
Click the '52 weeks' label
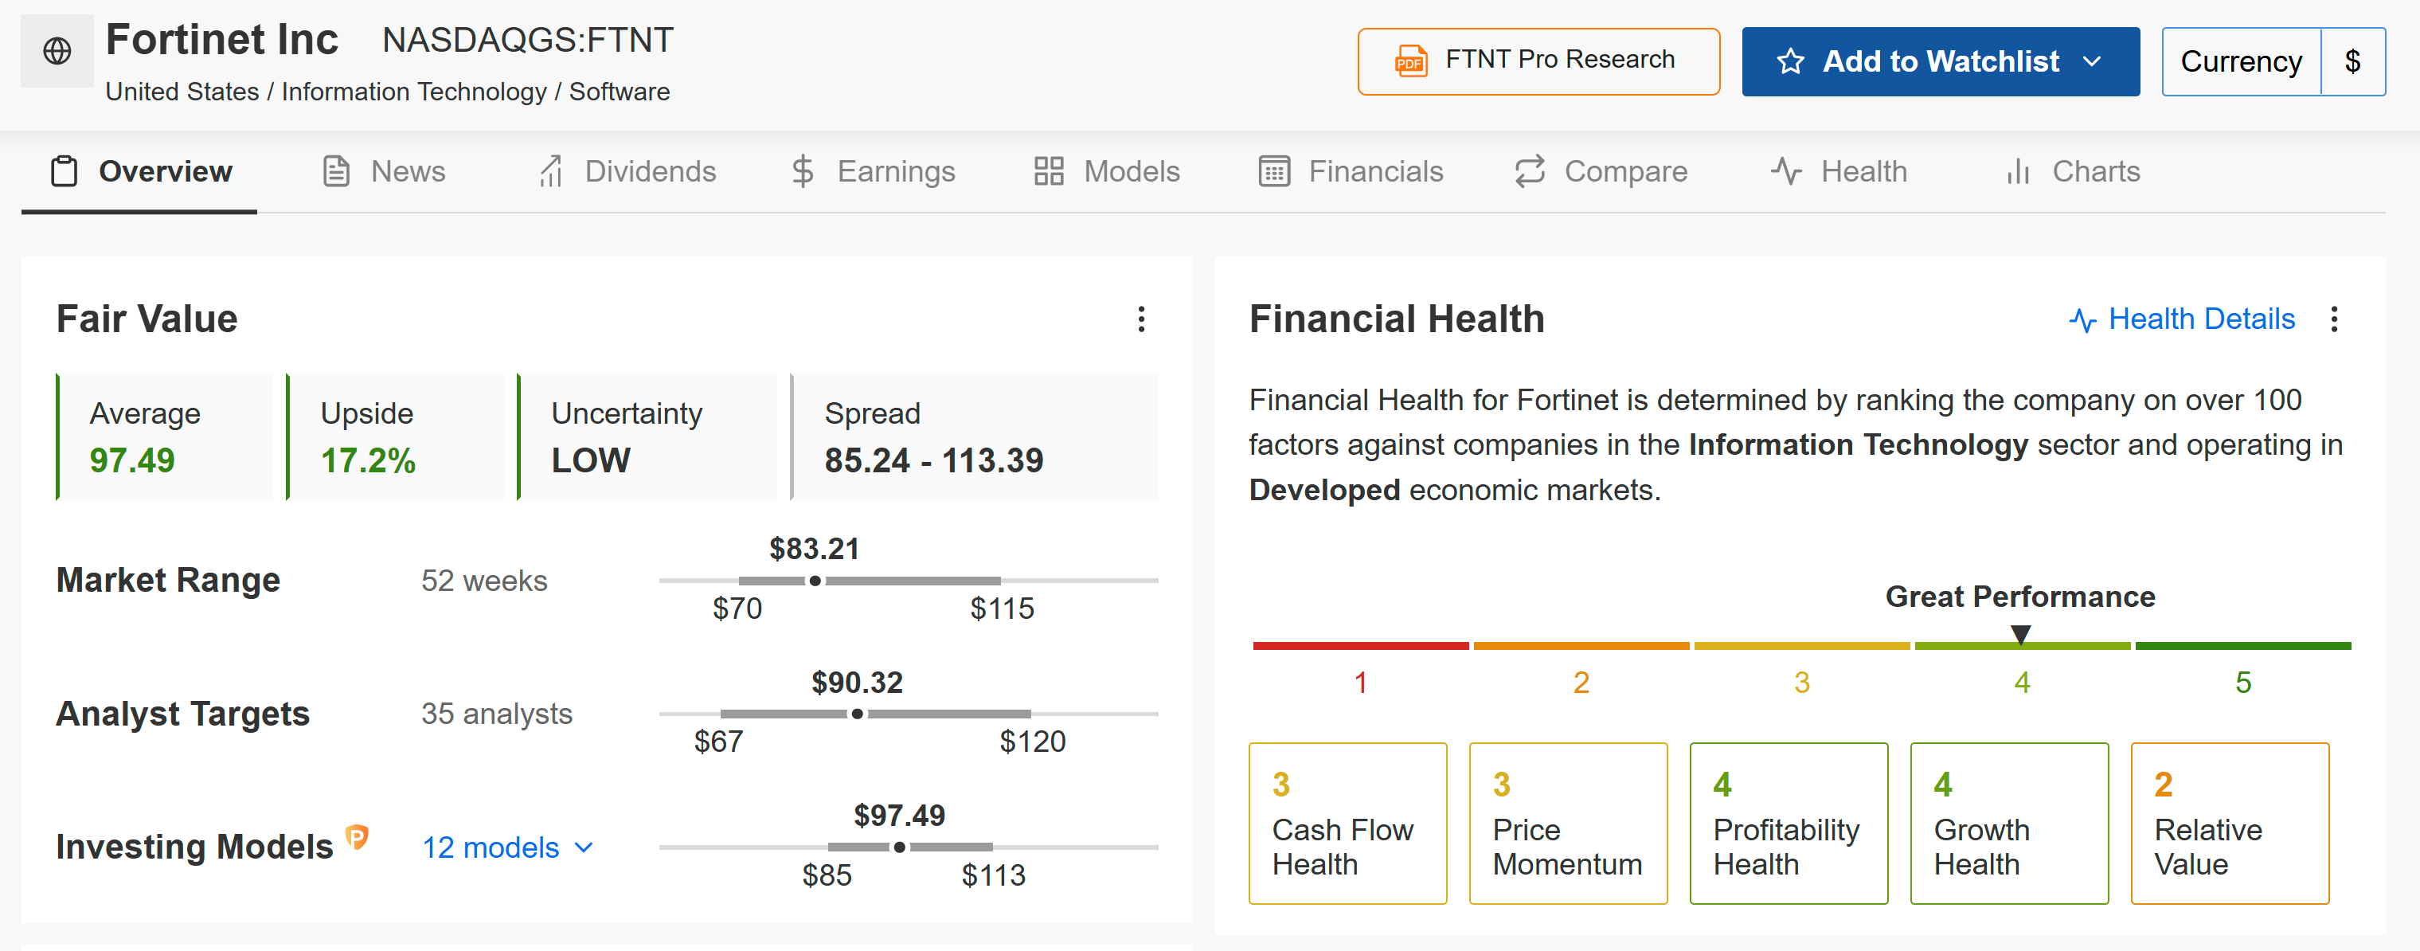(484, 581)
